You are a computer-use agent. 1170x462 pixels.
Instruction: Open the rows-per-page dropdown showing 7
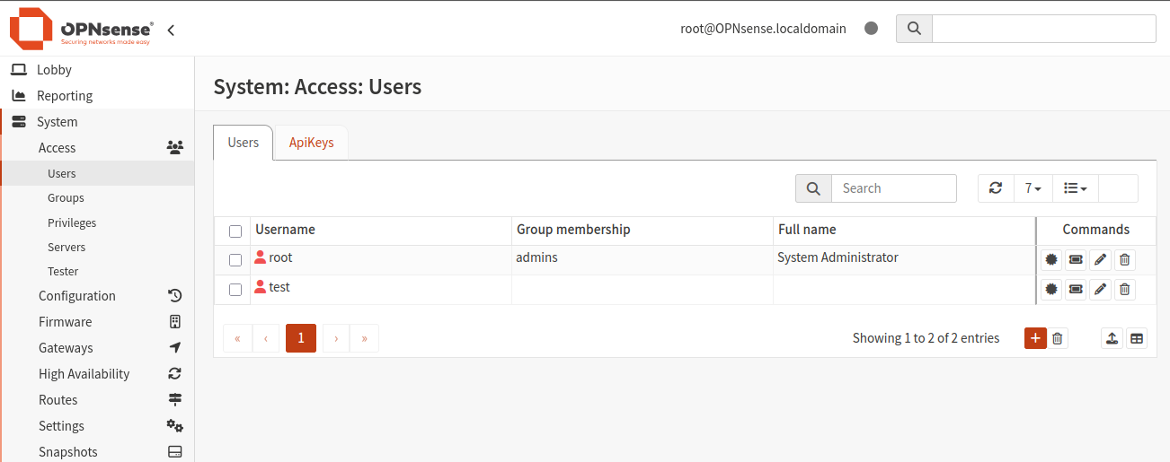tap(1033, 188)
